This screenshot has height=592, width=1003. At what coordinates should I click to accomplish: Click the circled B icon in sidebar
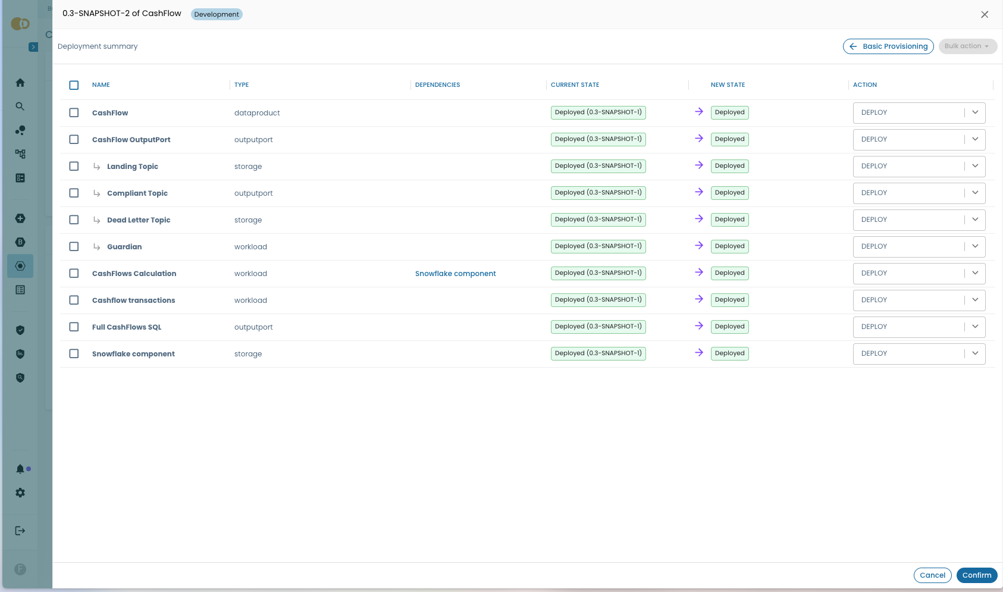pyautogui.click(x=20, y=242)
